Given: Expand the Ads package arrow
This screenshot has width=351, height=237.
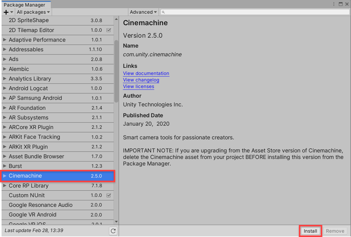Looking at the screenshot, I should coord(5,59).
